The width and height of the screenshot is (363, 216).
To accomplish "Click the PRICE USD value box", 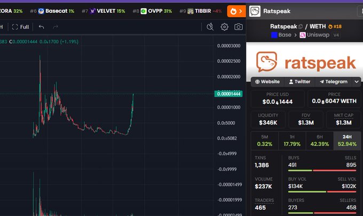I will [x=278, y=98].
